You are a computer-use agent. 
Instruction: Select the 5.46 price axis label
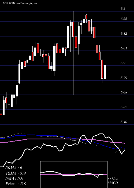click(124, 122)
